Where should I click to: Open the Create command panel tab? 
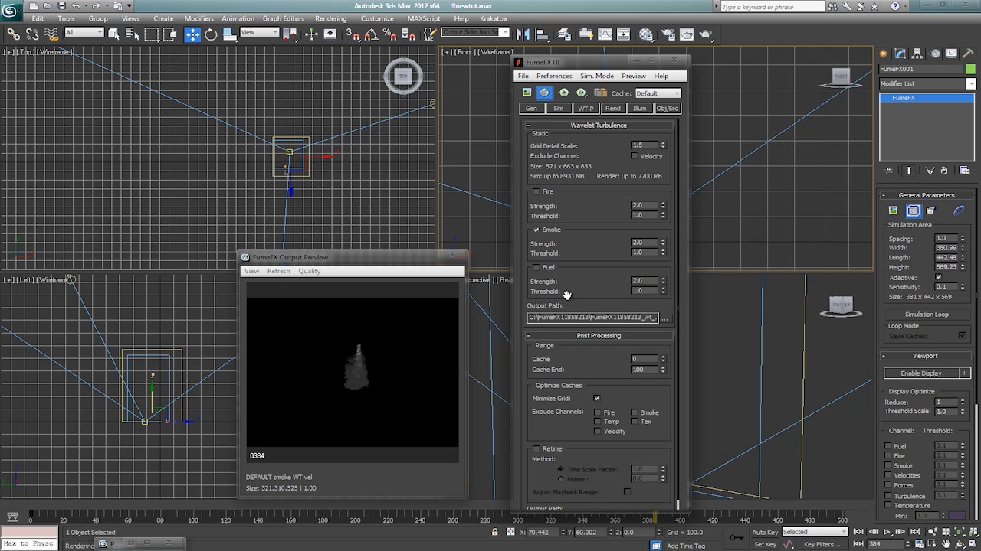(x=884, y=53)
